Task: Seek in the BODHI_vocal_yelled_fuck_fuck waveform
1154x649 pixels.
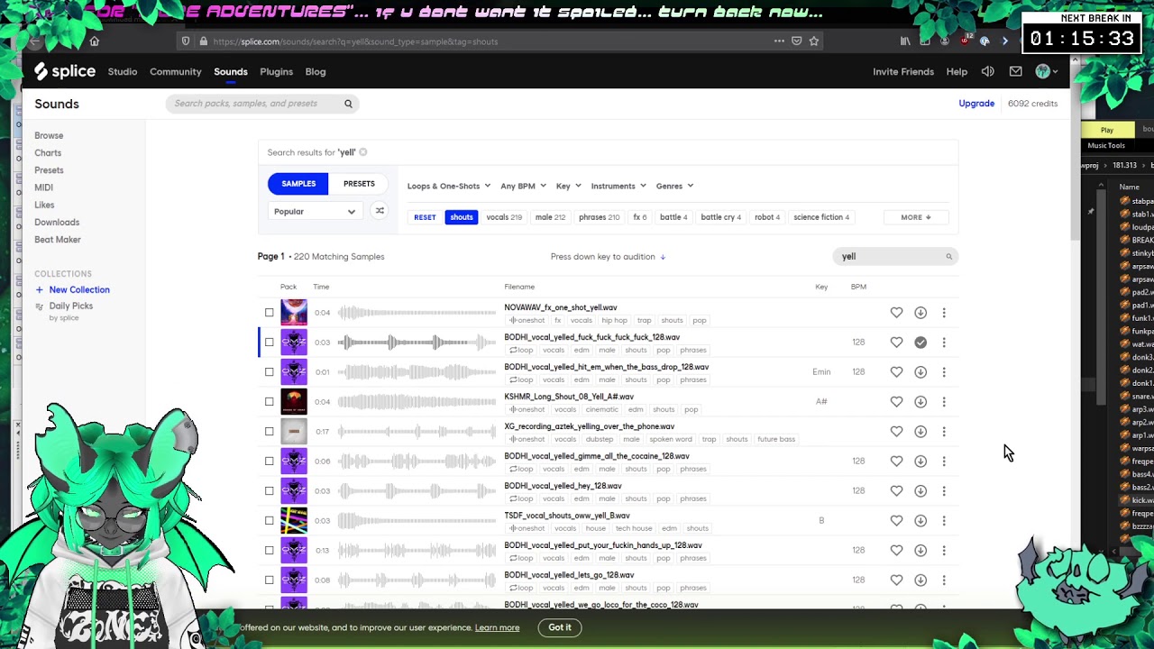Action: click(417, 343)
